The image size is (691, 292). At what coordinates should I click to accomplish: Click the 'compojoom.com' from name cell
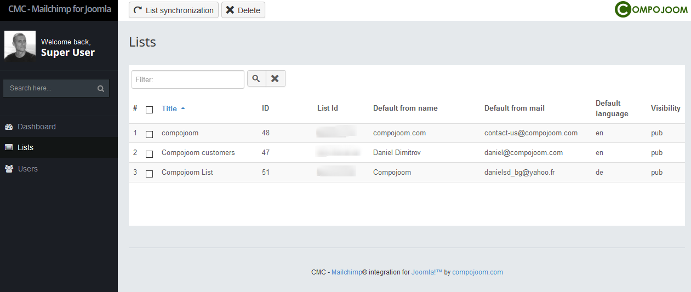pyautogui.click(x=399, y=133)
